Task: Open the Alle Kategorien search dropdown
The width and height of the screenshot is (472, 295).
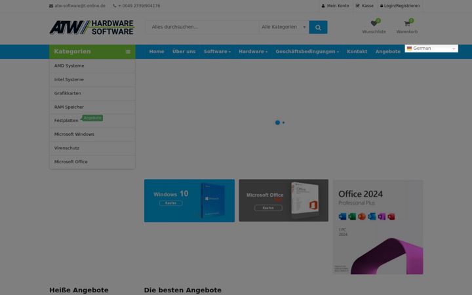Action: (284, 27)
